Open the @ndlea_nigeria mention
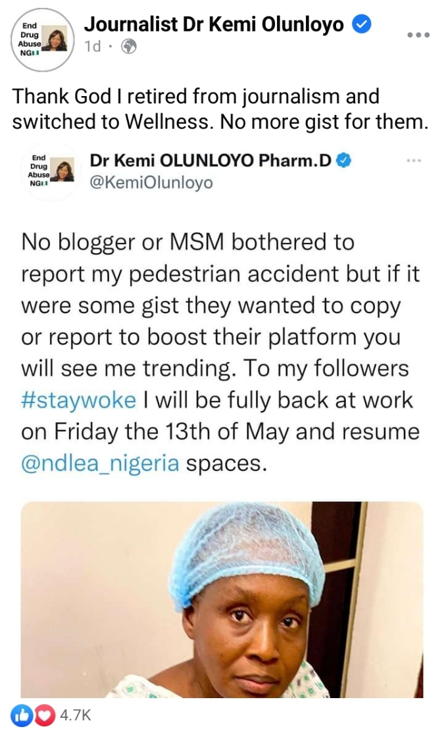The image size is (444, 733). coord(100,463)
